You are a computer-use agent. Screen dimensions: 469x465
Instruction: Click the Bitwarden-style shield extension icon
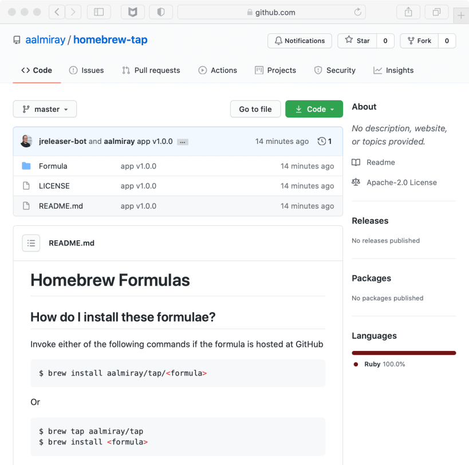pyautogui.click(x=132, y=12)
